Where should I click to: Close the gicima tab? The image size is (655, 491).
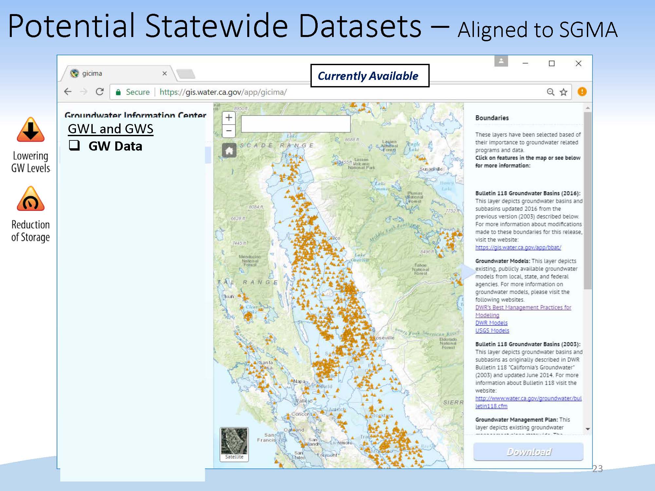(165, 73)
